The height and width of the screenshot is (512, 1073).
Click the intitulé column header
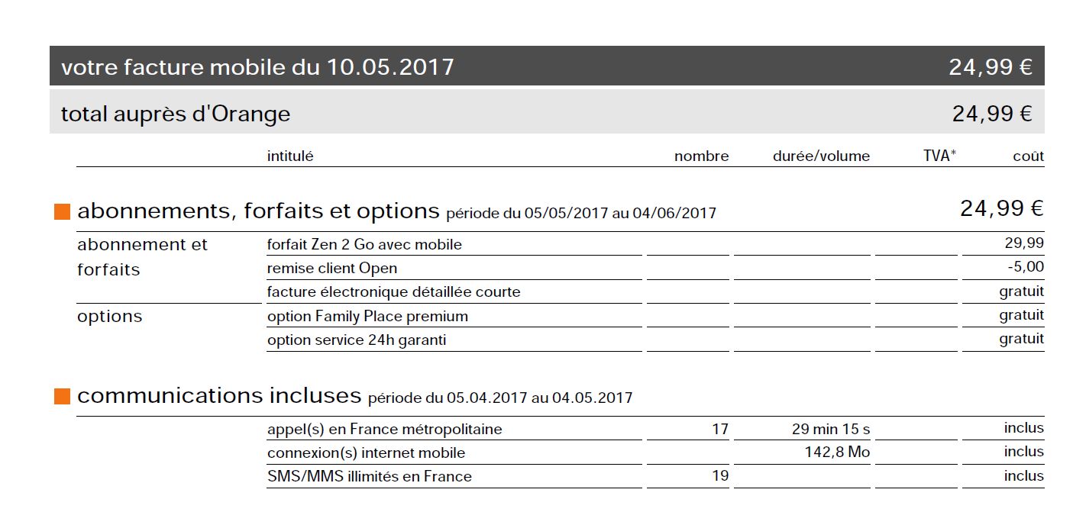tap(290, 156)
